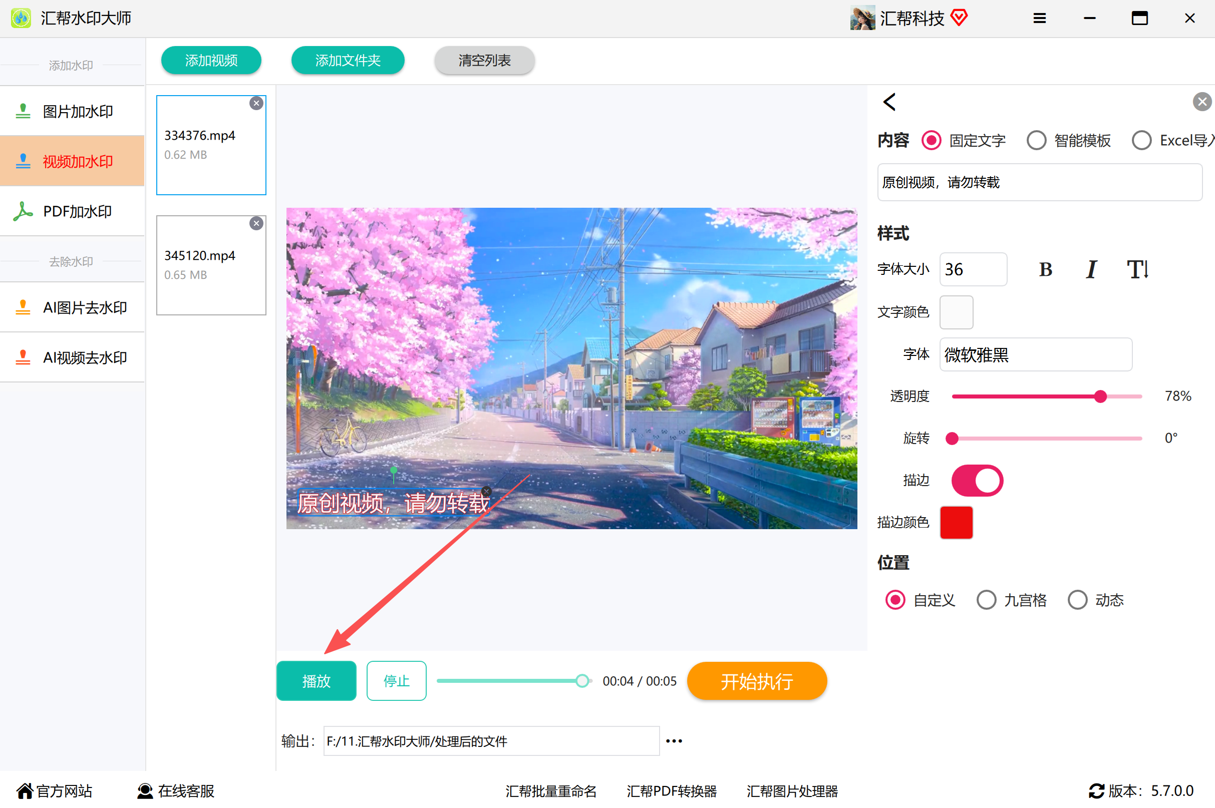This screenshot has width=1215, height=808.
Task: Click the 汇帮科技 user avatar
Action: pos(862,18)
